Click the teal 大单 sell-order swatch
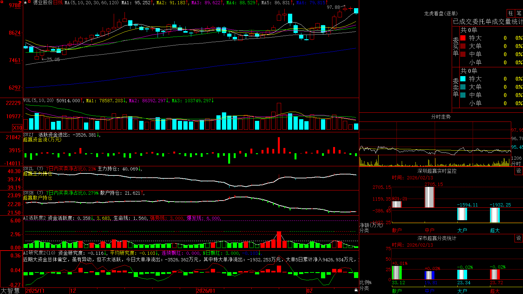 [463, 87]
